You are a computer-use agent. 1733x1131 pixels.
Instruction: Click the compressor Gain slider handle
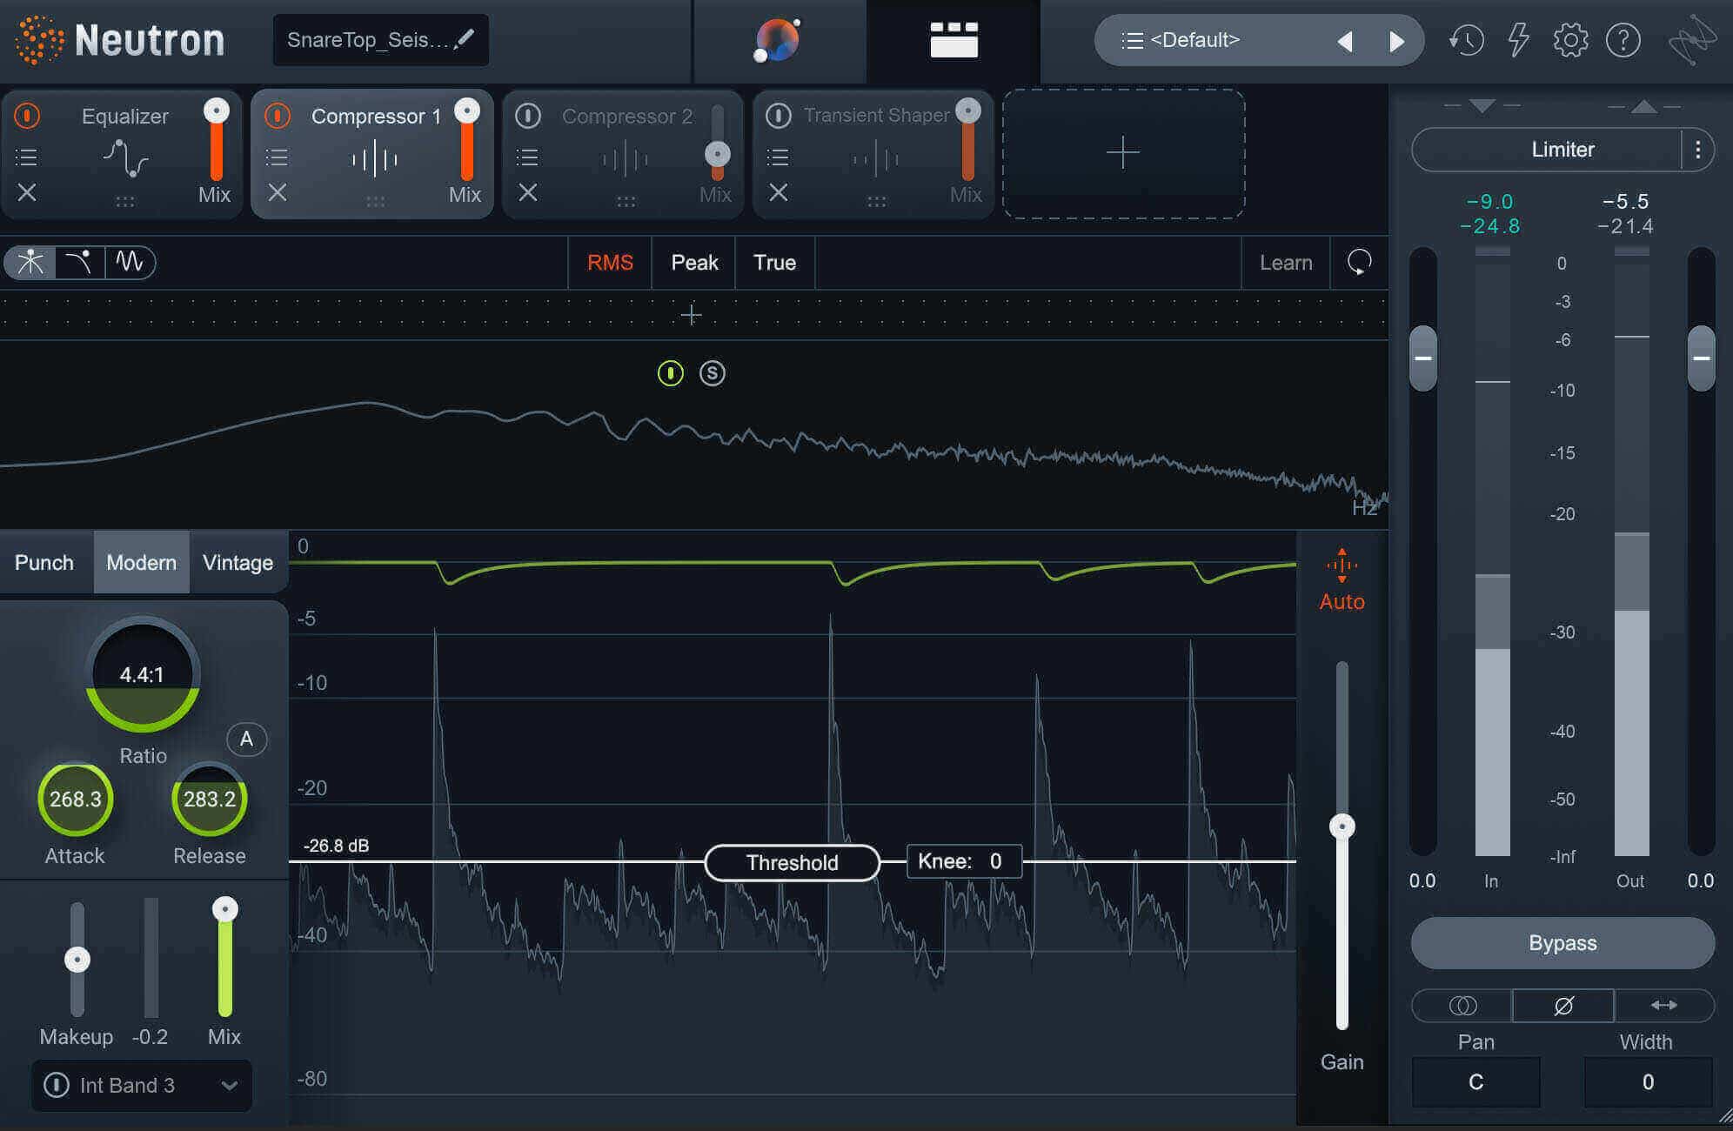point(1342,826)
